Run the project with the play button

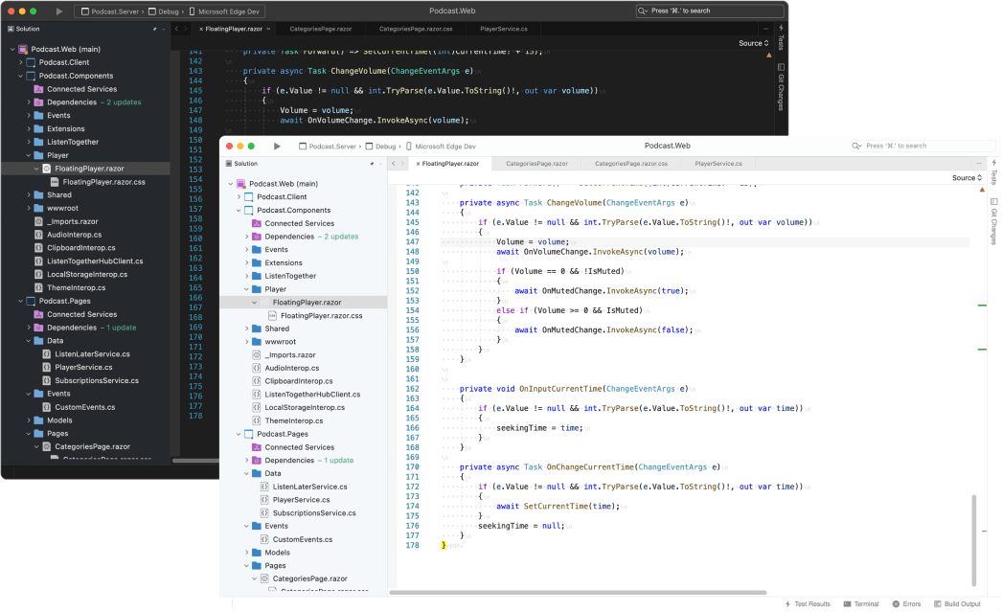point(277,146)
